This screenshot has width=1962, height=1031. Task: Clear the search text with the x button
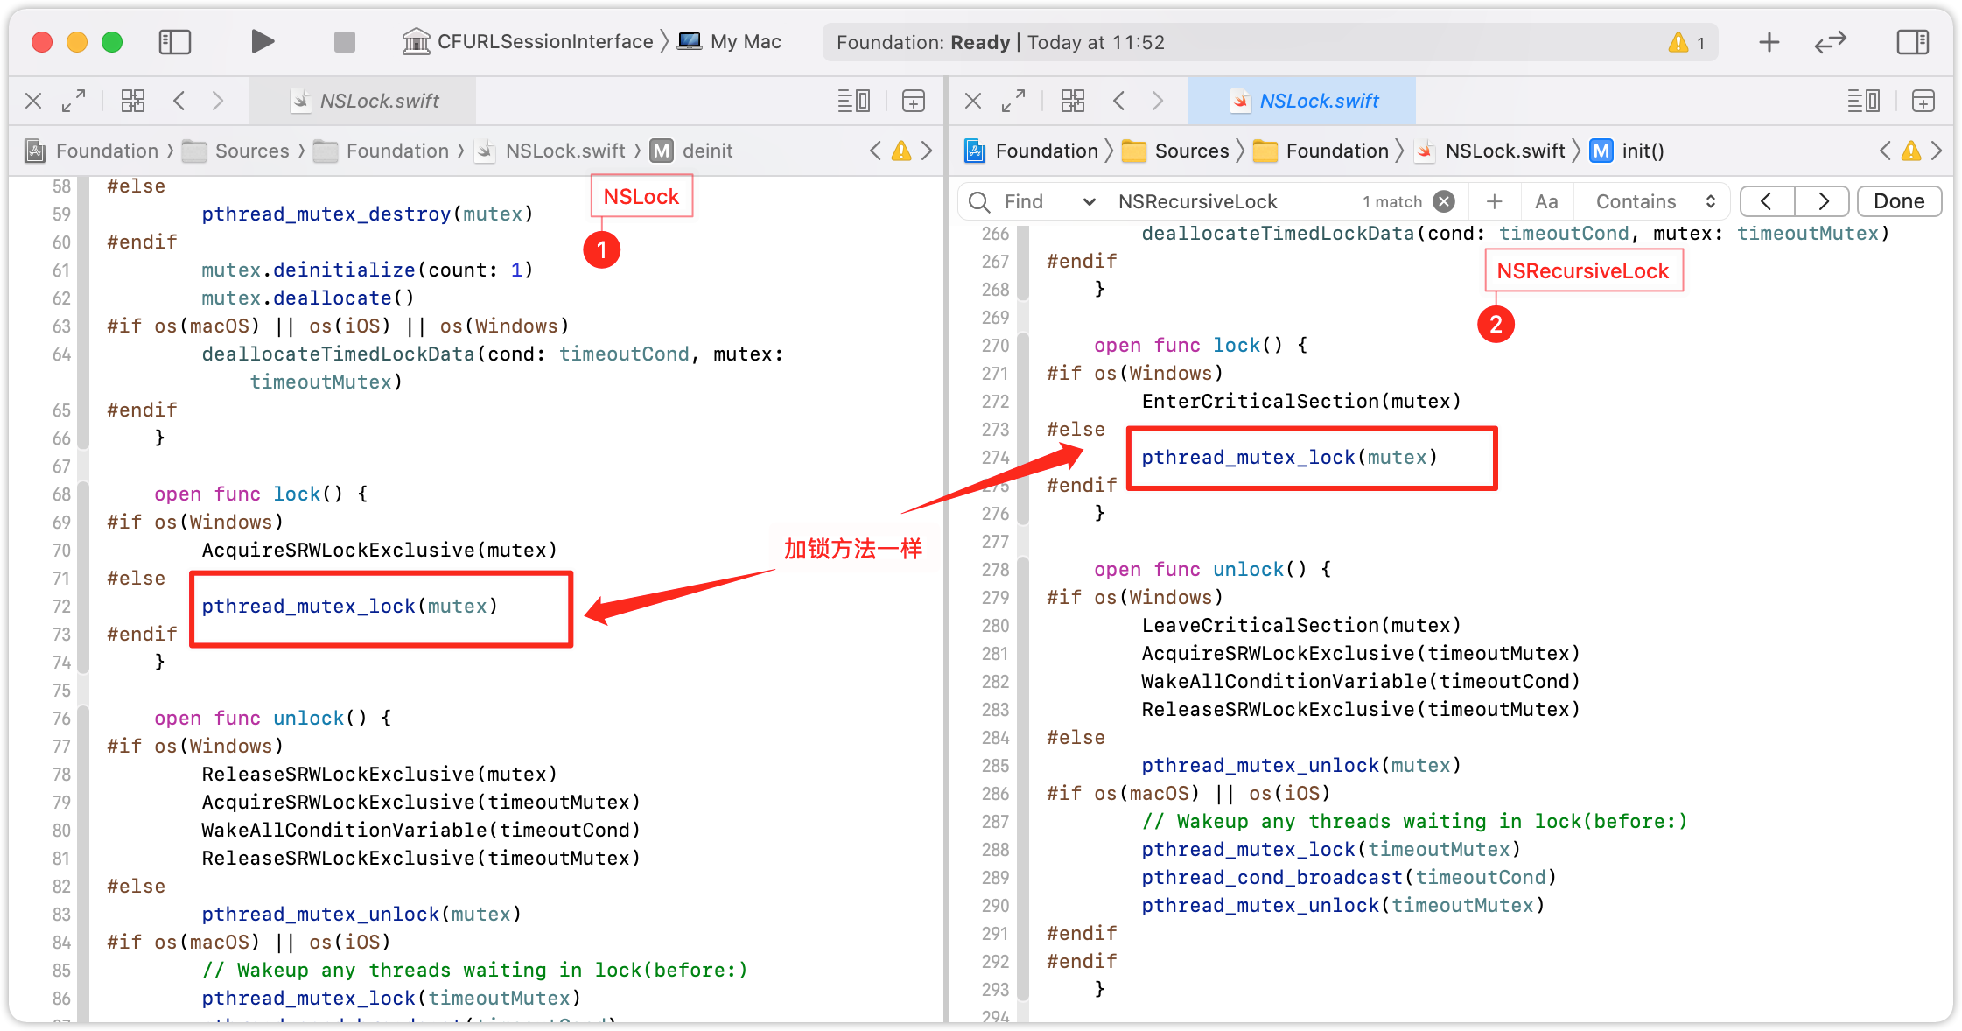pos(1444,201)
